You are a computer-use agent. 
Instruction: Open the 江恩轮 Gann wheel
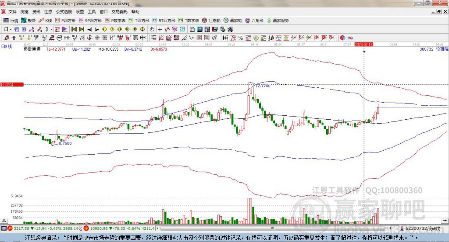211,21
